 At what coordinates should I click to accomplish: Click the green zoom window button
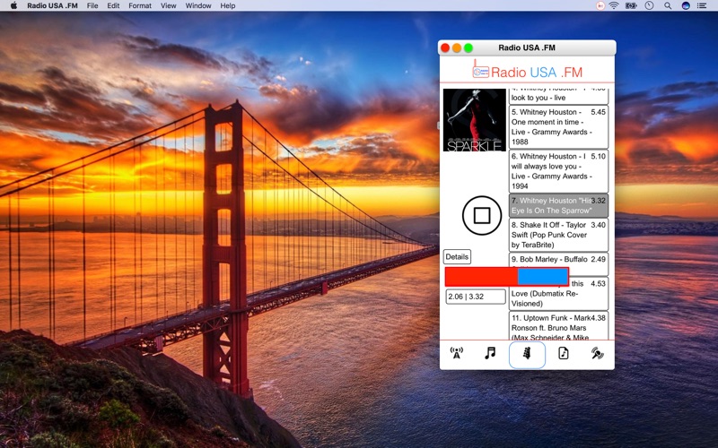coord(468,48)
